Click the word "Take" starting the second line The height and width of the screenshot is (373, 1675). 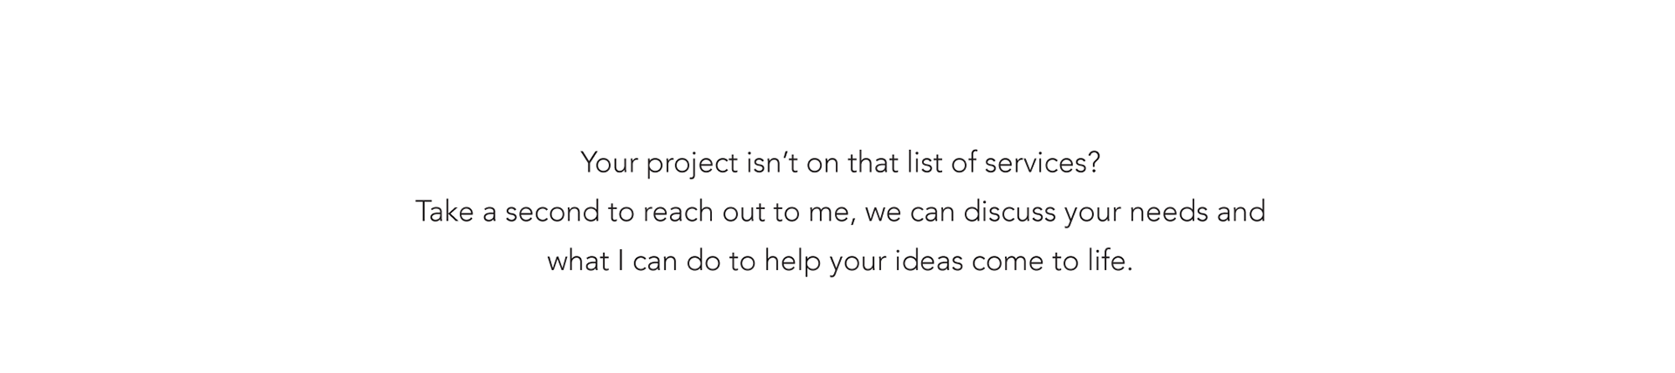(x=445, y=212)
